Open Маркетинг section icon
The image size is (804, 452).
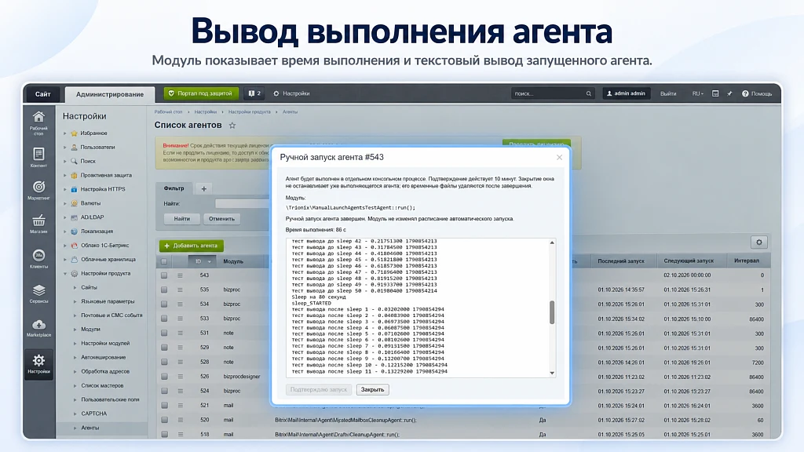[x=38, y=190]
